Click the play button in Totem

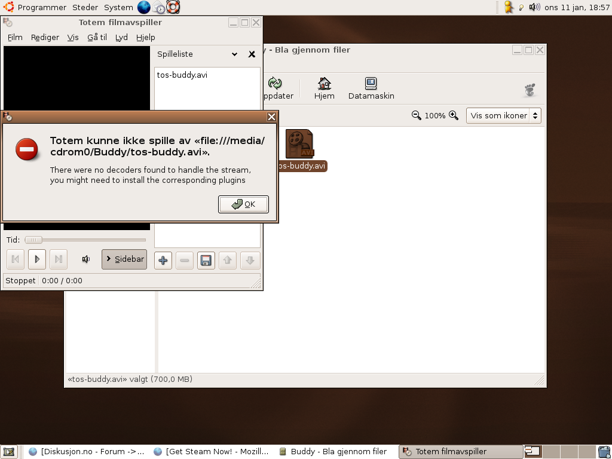(37, 259)
